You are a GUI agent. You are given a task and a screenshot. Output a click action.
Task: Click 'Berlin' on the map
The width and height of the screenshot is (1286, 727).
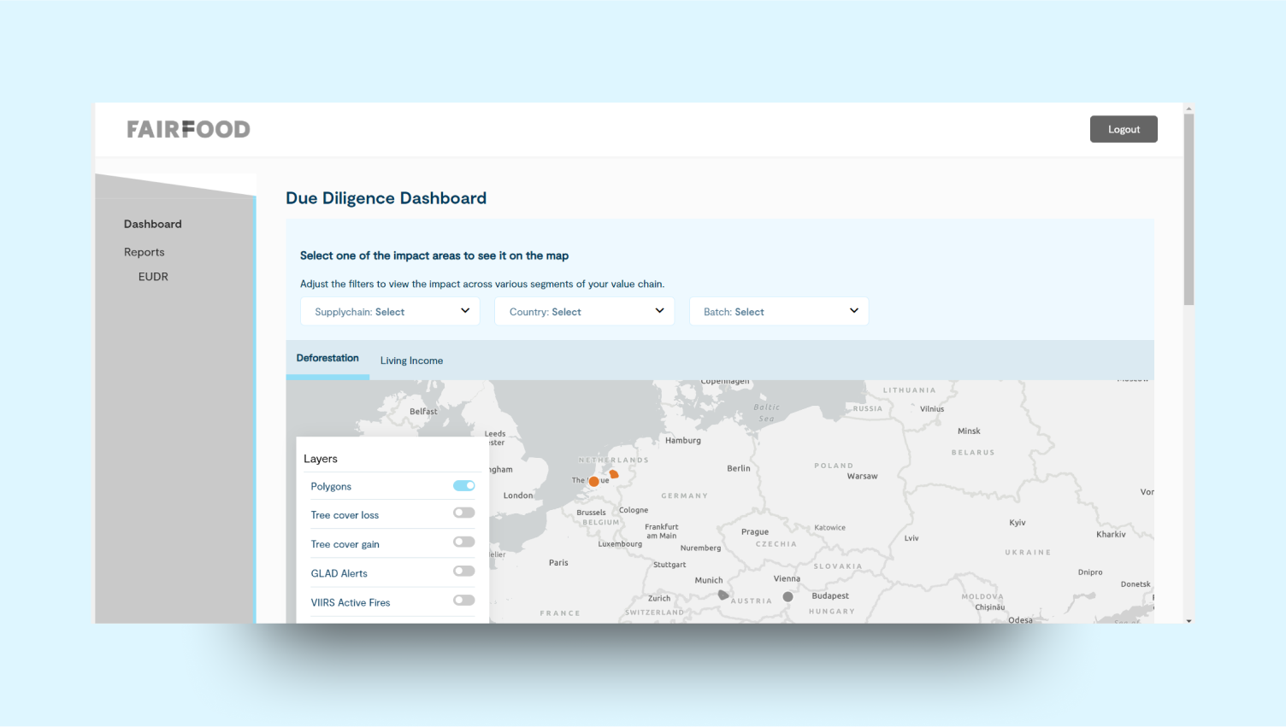coord(739,468)
